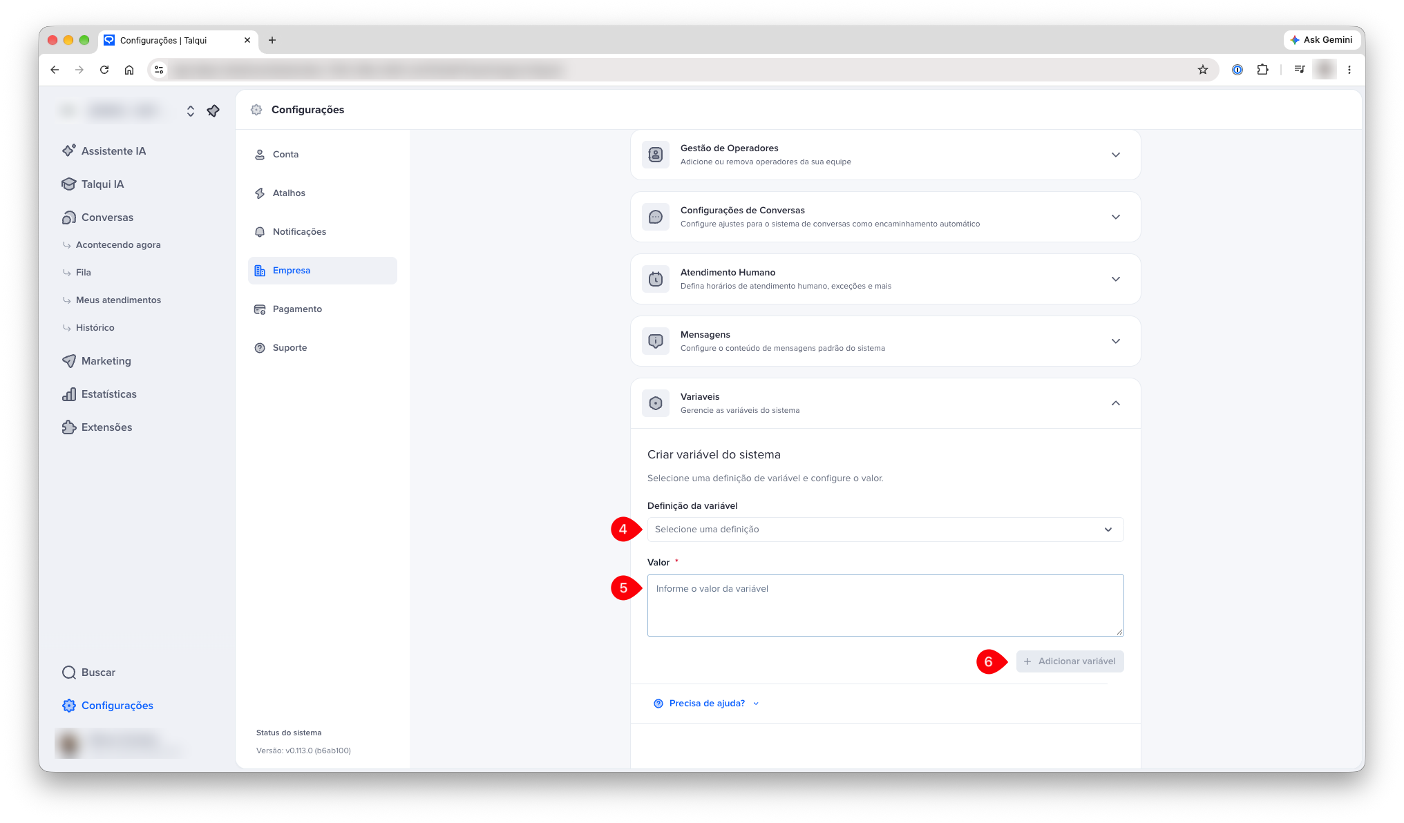Collapse the Variaveis section
The image size is (1404, 823).
point(885,403)
